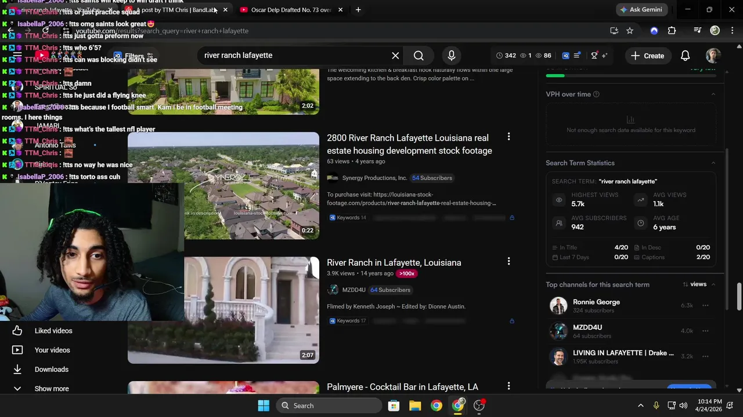
Task: Click the Create button
Action: (x=648, y=56)
